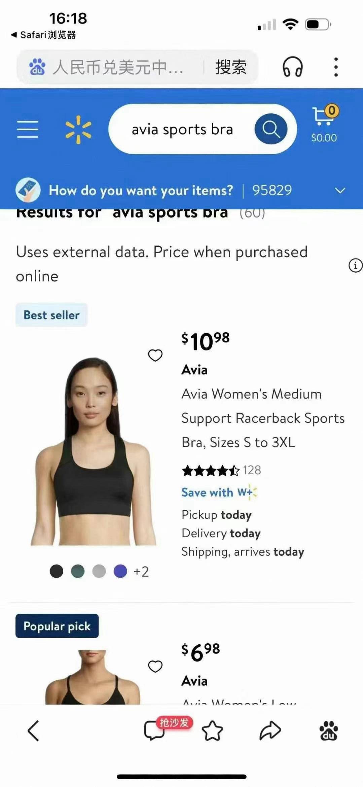Bookmark page with the star icon
The image size is (363, 787).
point(212,730)
